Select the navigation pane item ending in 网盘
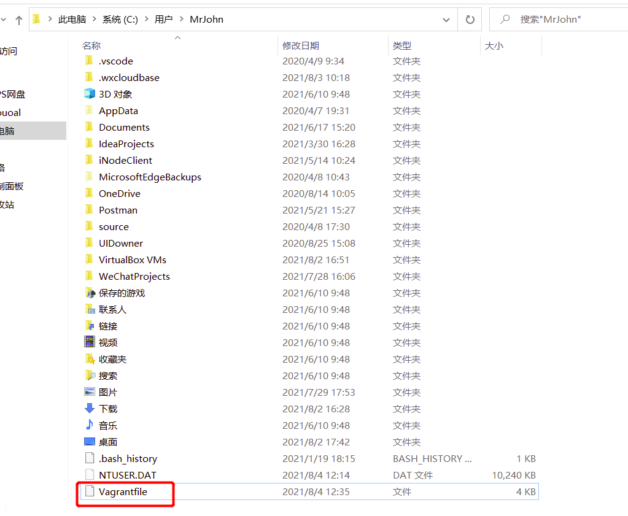This screenshot has height=516, width=628. coord(12,94)
